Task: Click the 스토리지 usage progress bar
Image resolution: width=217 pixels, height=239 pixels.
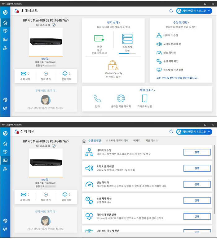Action: pos(127,54)
